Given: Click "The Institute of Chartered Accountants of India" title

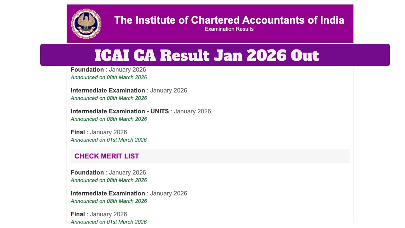Looking at the screenshot, I should point(229,20).
